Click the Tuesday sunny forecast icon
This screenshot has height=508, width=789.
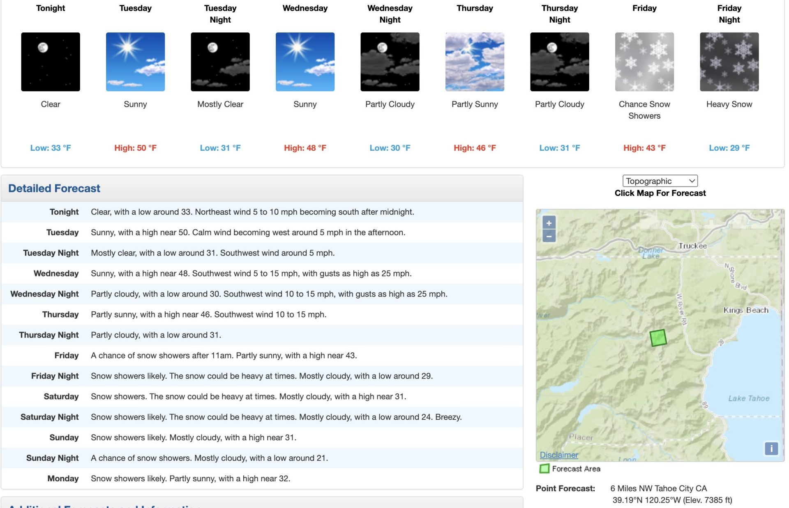(135, 62)
